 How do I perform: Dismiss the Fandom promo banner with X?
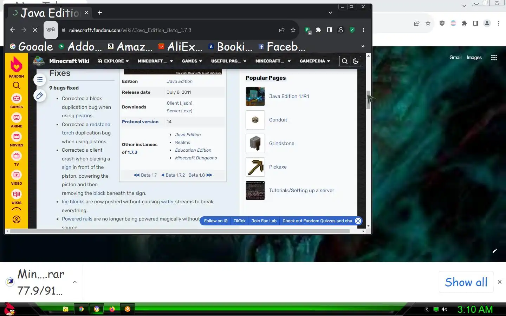358,221
